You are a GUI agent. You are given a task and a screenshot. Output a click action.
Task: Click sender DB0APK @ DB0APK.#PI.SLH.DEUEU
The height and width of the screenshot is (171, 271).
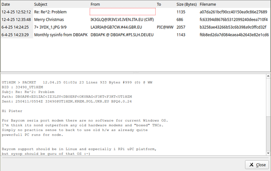click(122, 35)
